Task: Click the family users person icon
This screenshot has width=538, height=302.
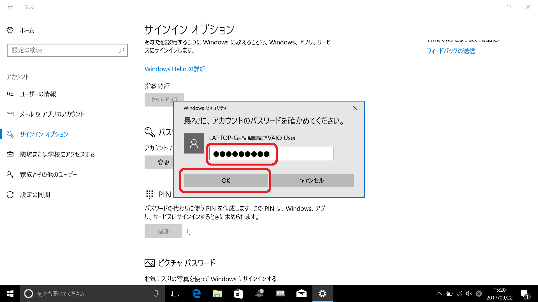Action: point(10,174)
